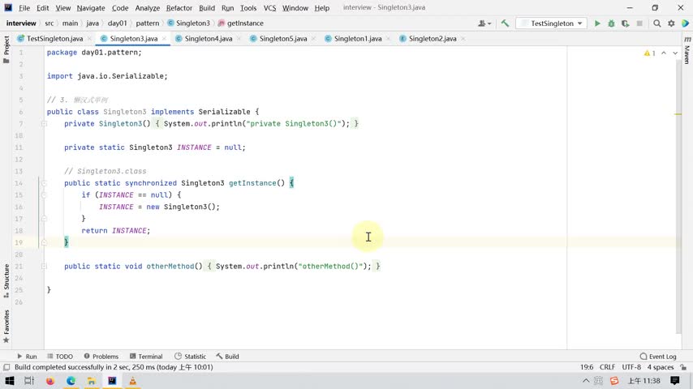Open Windows Start menu

tap(9, 381)
